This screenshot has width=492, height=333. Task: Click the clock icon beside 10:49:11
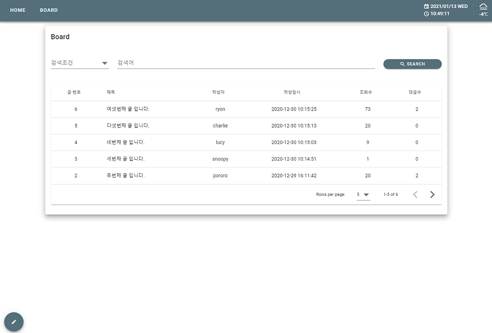(426, 13)
